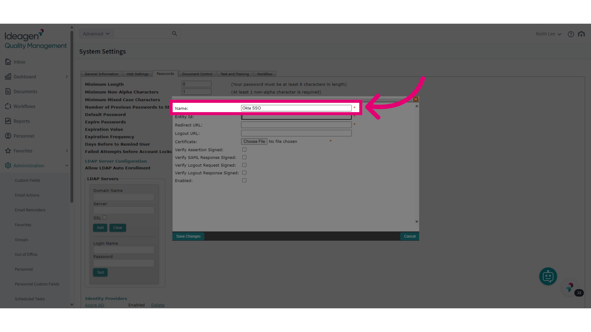Click the Choose File certificate button
The height and width of the screenshot is (332, 591).
point(254,141)
